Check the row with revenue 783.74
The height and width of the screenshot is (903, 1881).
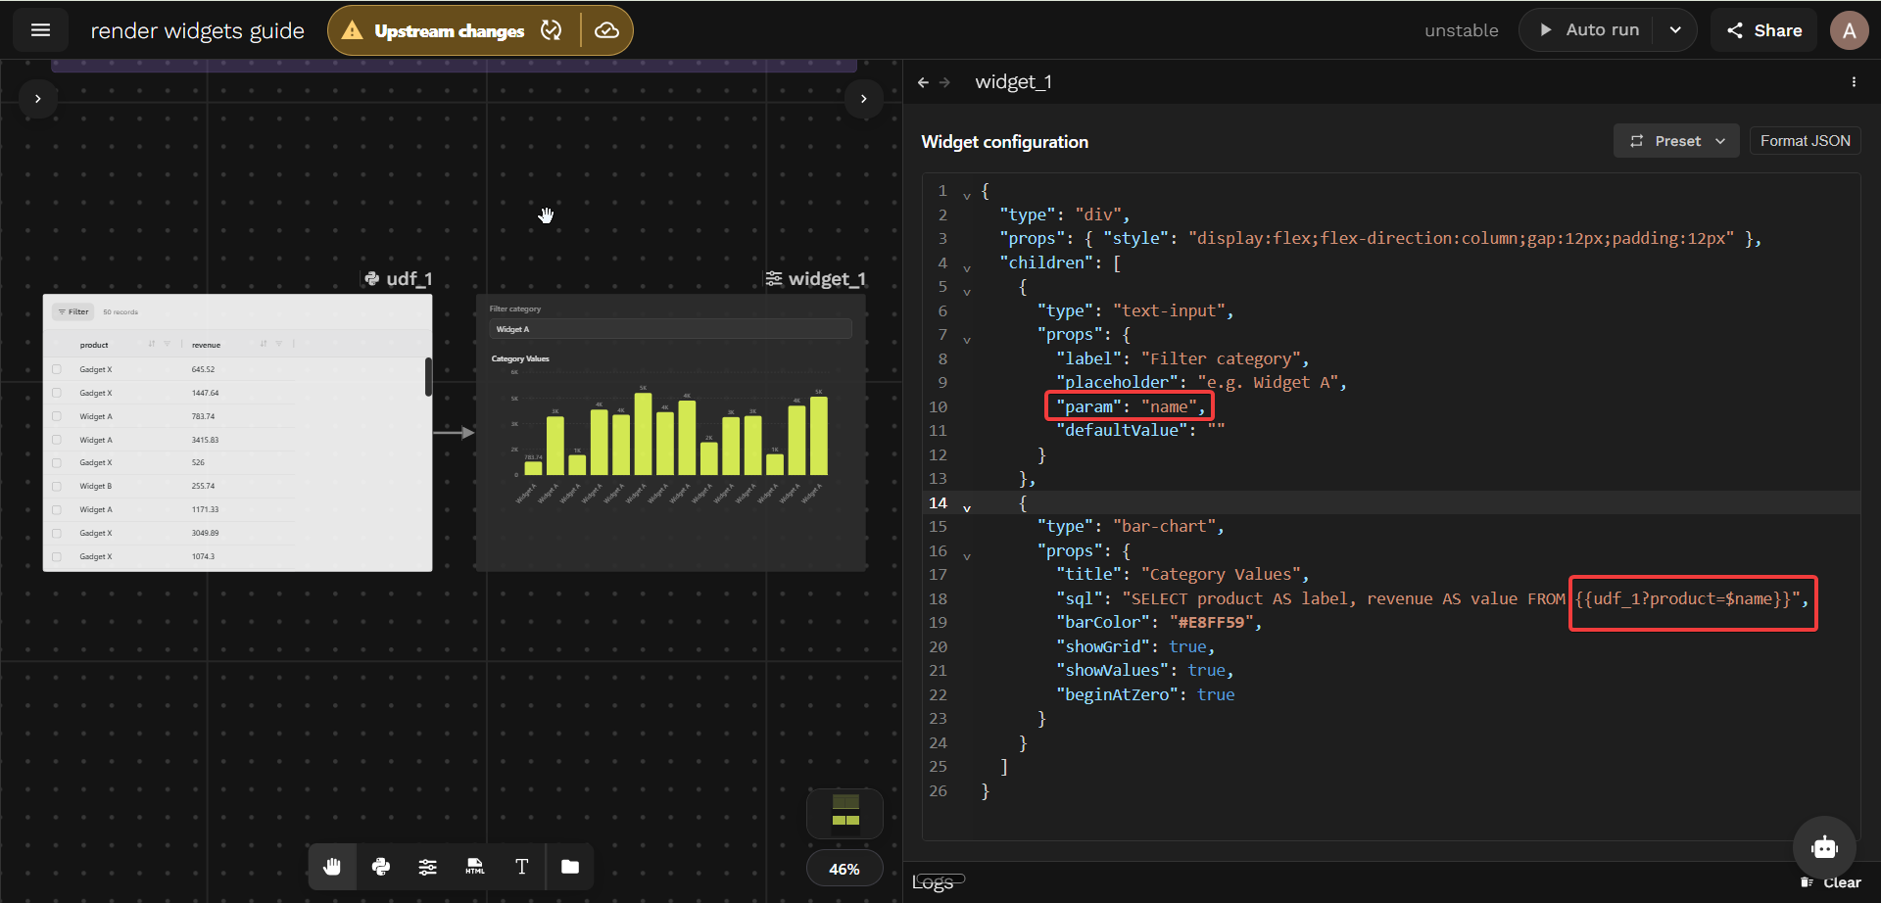(x=57, y=416)
